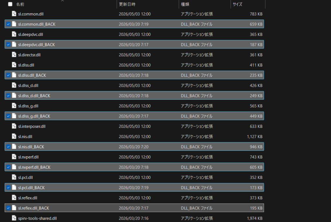This screenshot has height=222, width=331.
Task: Select the file name sl.pcl.dll
Action: point(26,177)
